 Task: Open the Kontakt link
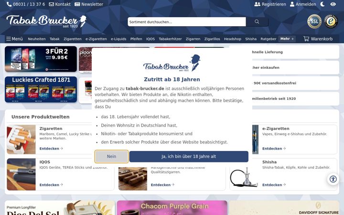point(60,4)
